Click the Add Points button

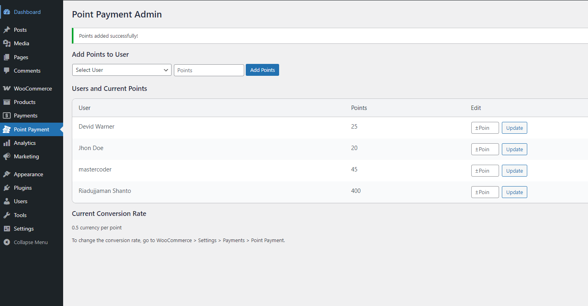click(262, 70)
